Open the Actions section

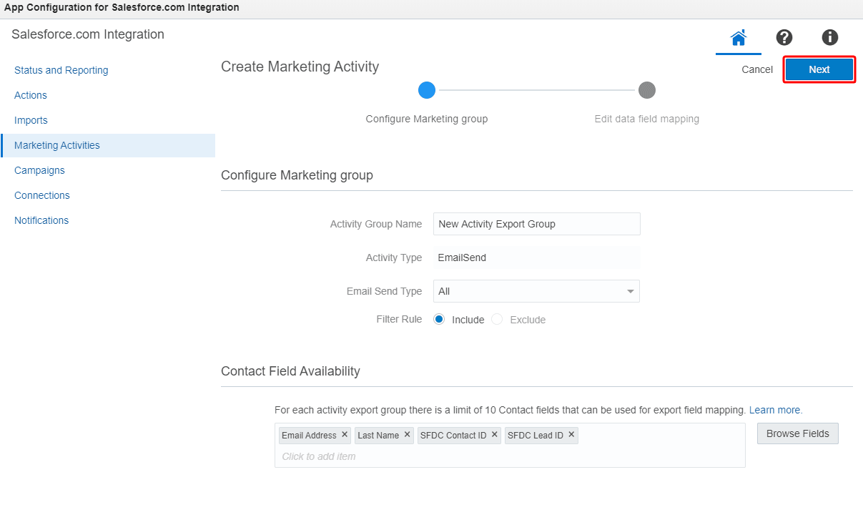31,95
